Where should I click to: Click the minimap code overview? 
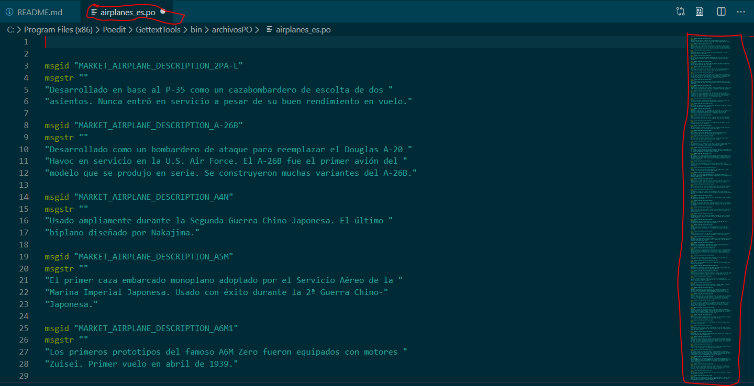click(x=712, y=208)
